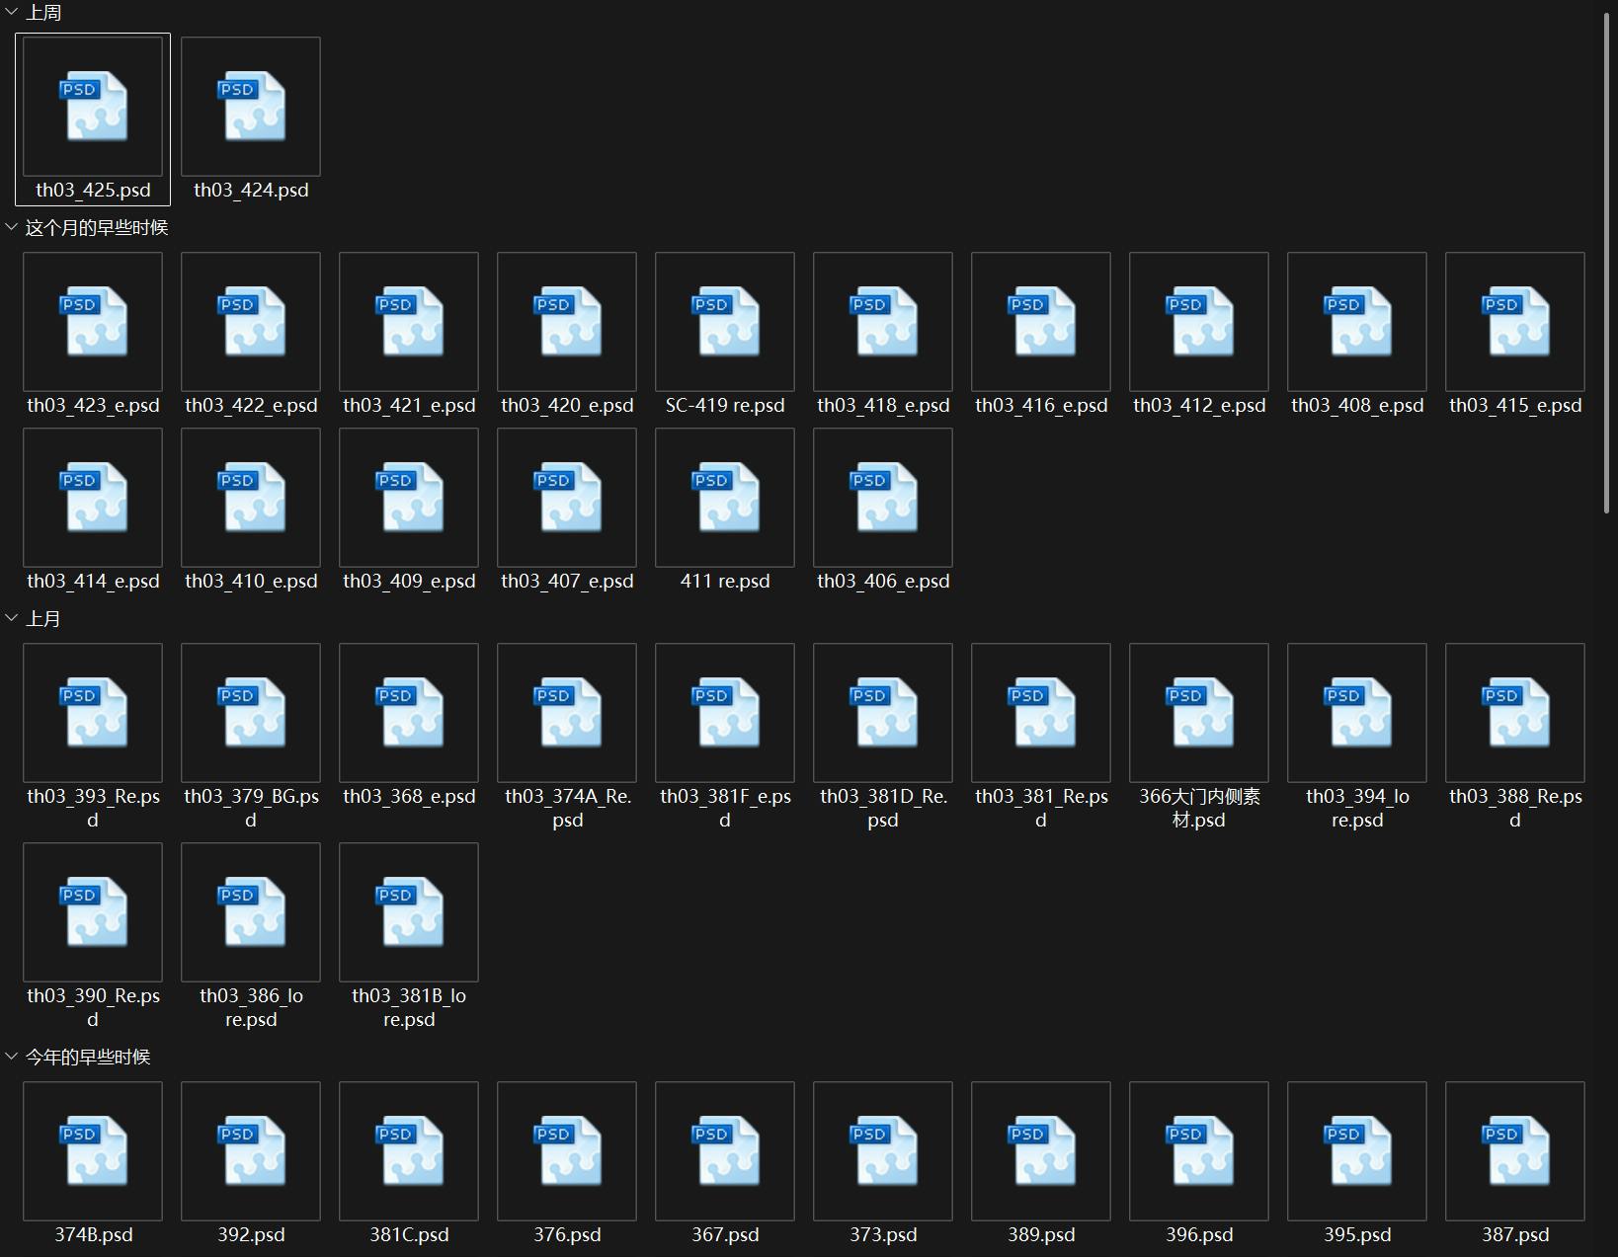Select the SC-419 re.psd file icon
The width and height of the screenshot is (1618, 1257).
coord(725,322)
